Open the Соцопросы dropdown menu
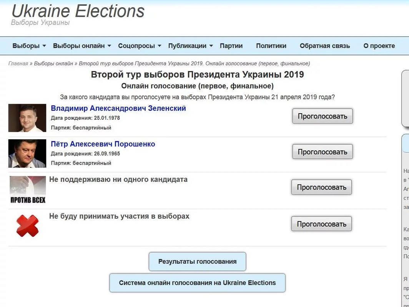The height and width of the screenshot is (307, 409). [x=140, y=46]
